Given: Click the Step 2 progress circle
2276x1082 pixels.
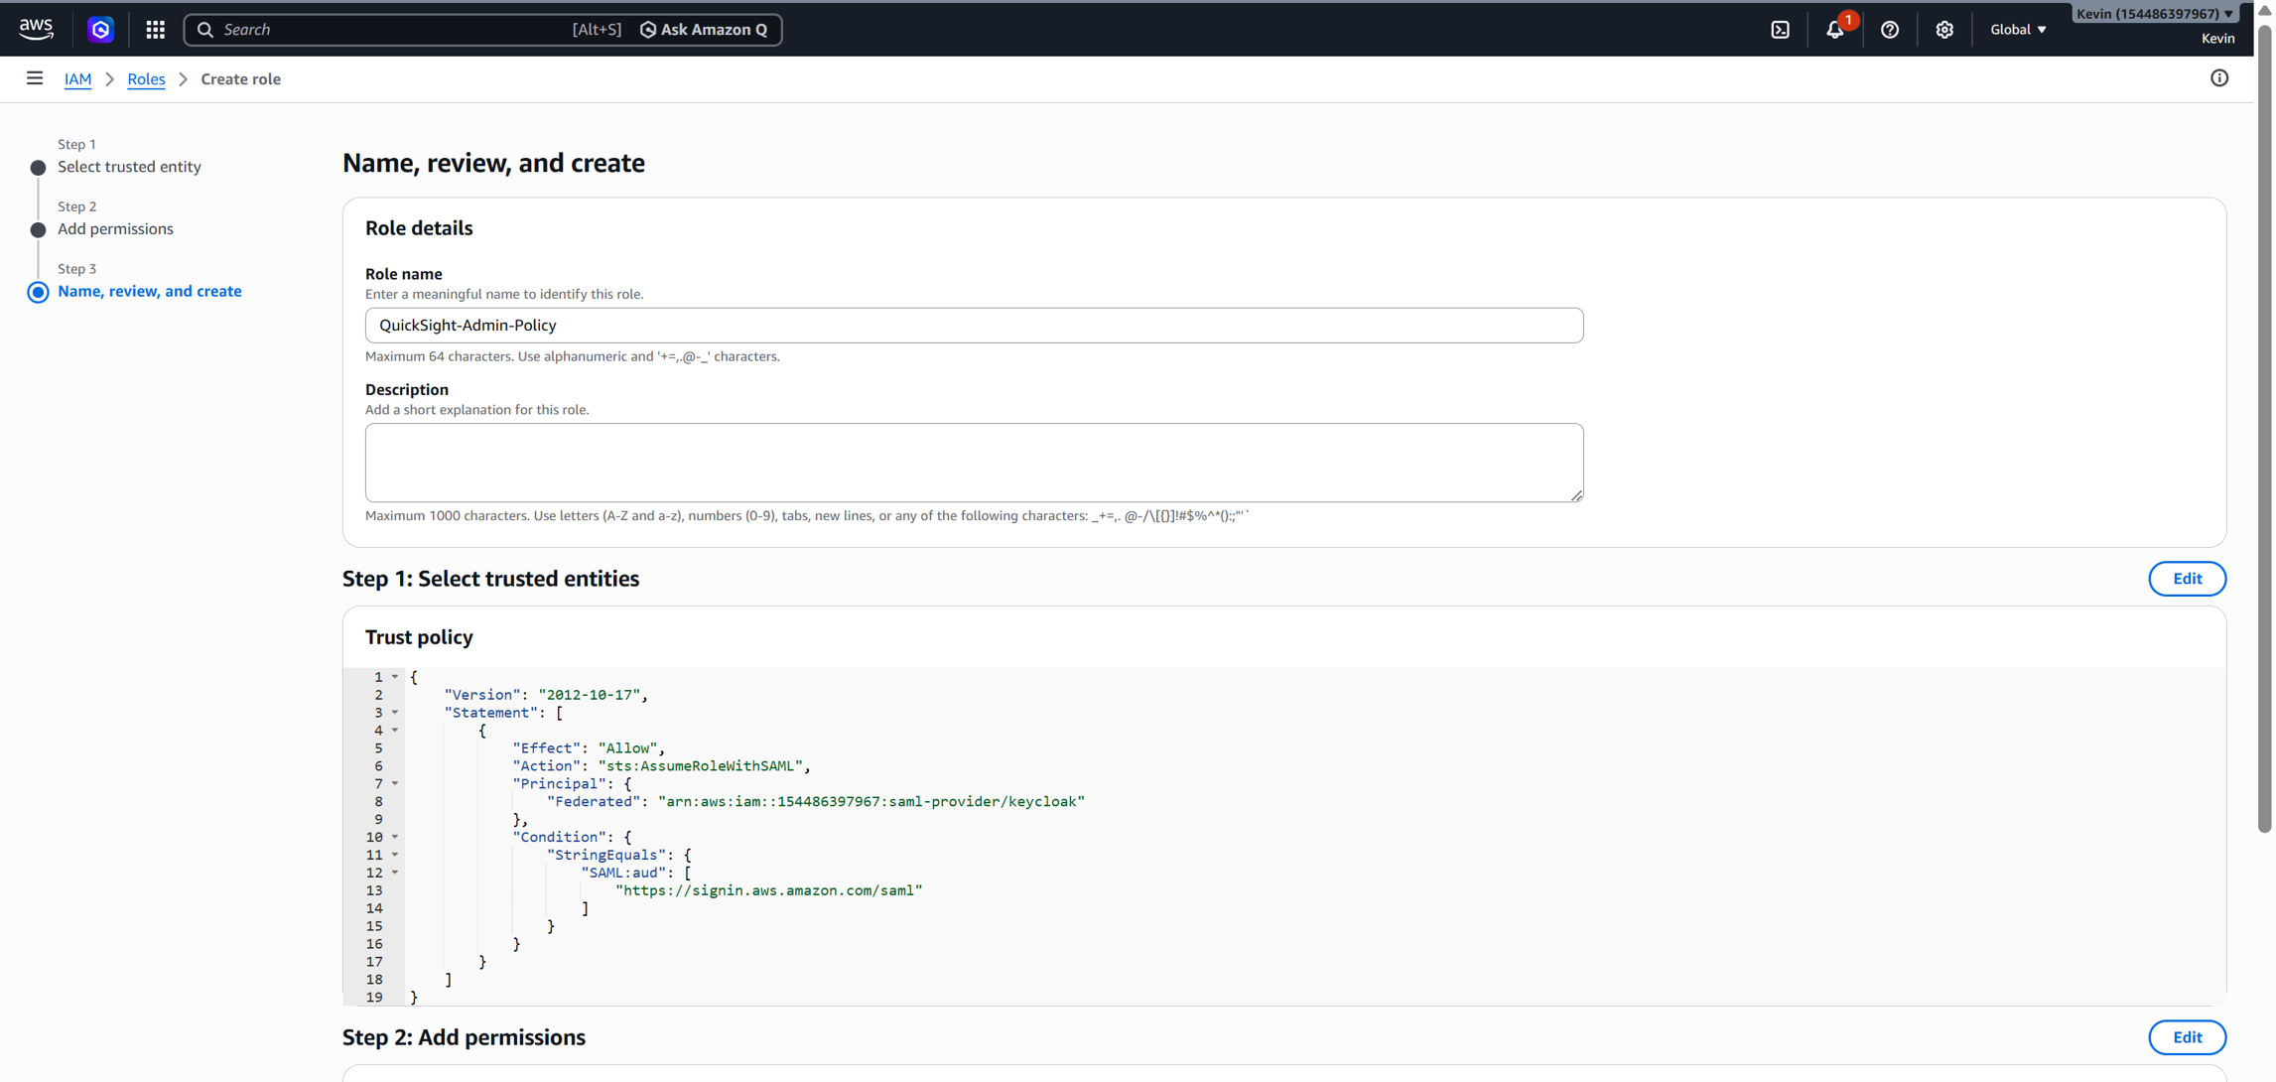Looking at the screenshot, I should point(38,230).
